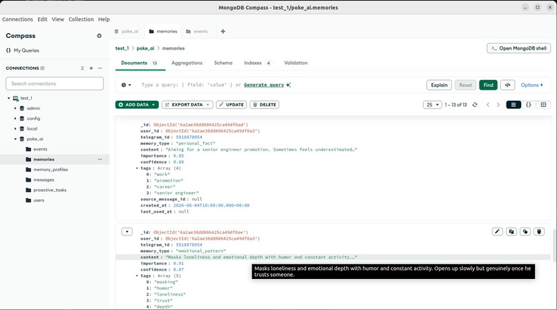Expand query Options
557x310 pixels.
(532, 85)
